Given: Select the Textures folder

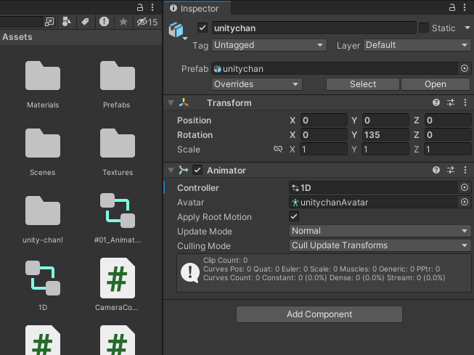Looking at the screenshot, I should click(x=118, y=152).
